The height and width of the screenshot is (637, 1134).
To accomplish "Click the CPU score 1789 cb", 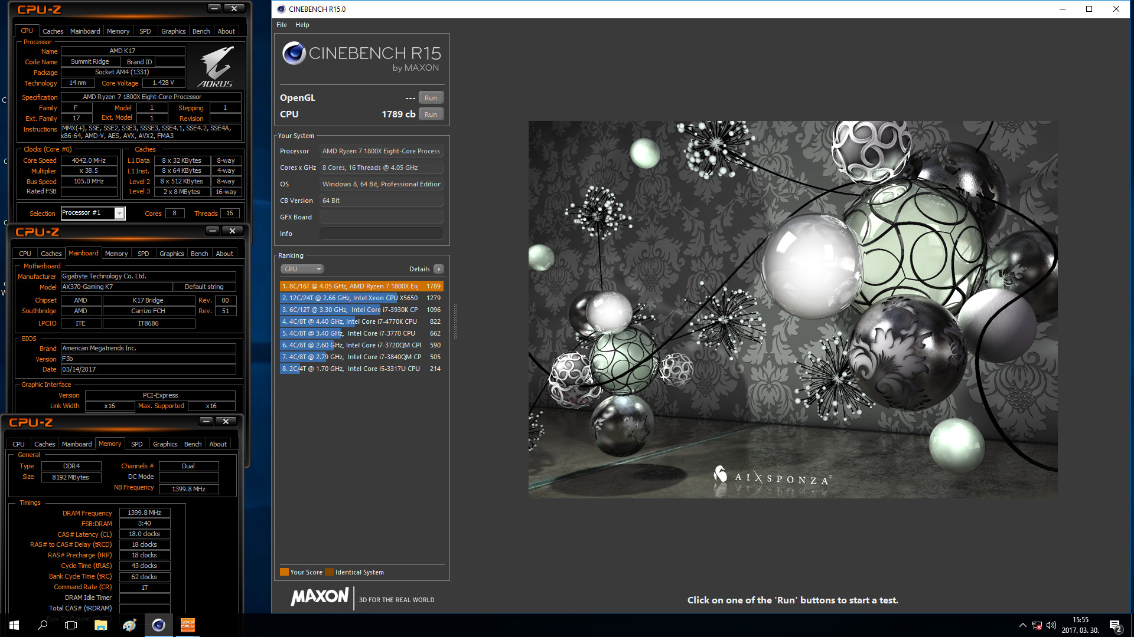I will coord(399,114).
